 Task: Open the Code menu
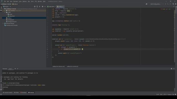[x=20, y=1]
